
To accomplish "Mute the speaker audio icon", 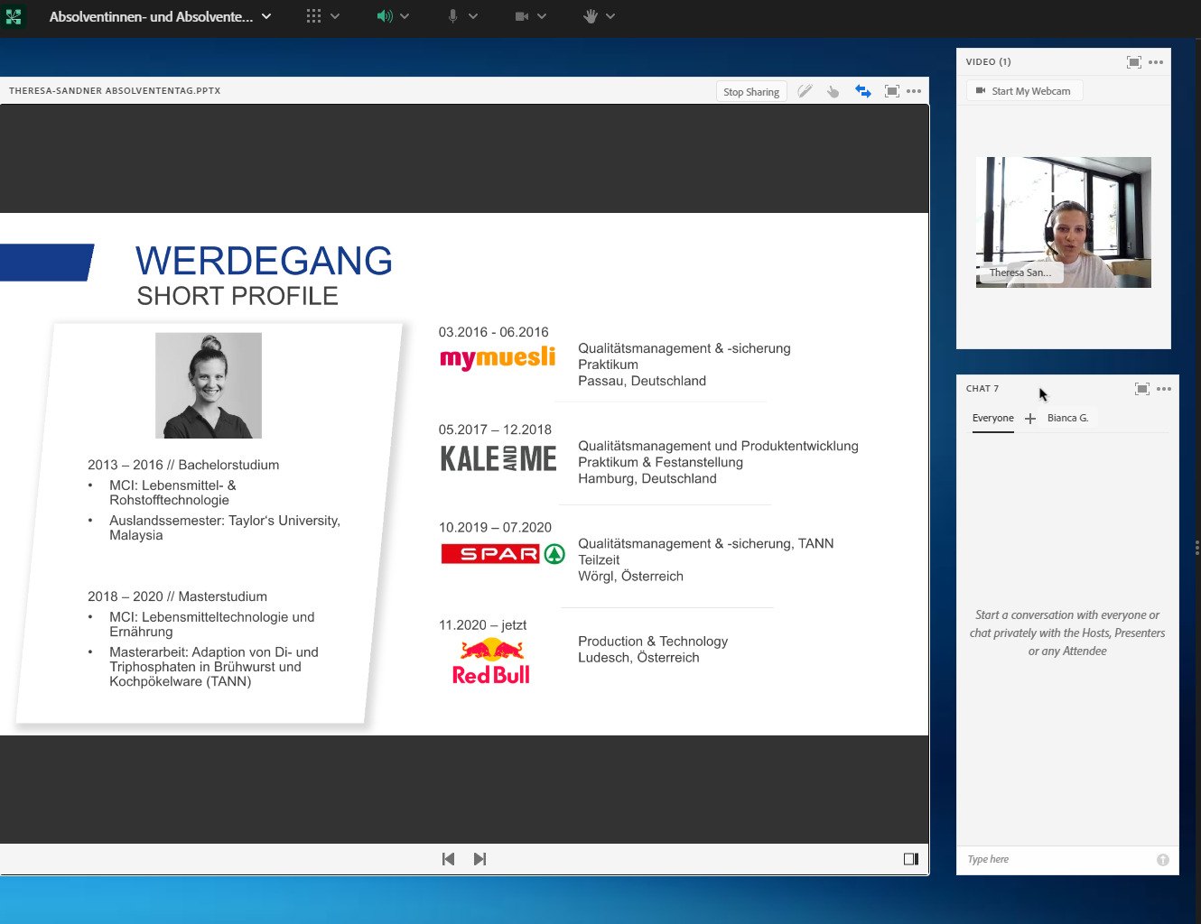I will click(x=385, y=16).
